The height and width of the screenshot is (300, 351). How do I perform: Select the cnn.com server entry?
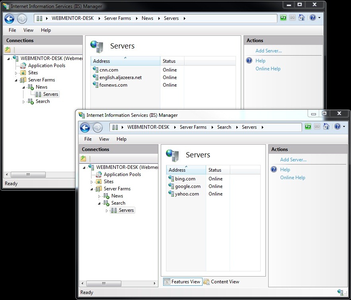click(109, 70)
